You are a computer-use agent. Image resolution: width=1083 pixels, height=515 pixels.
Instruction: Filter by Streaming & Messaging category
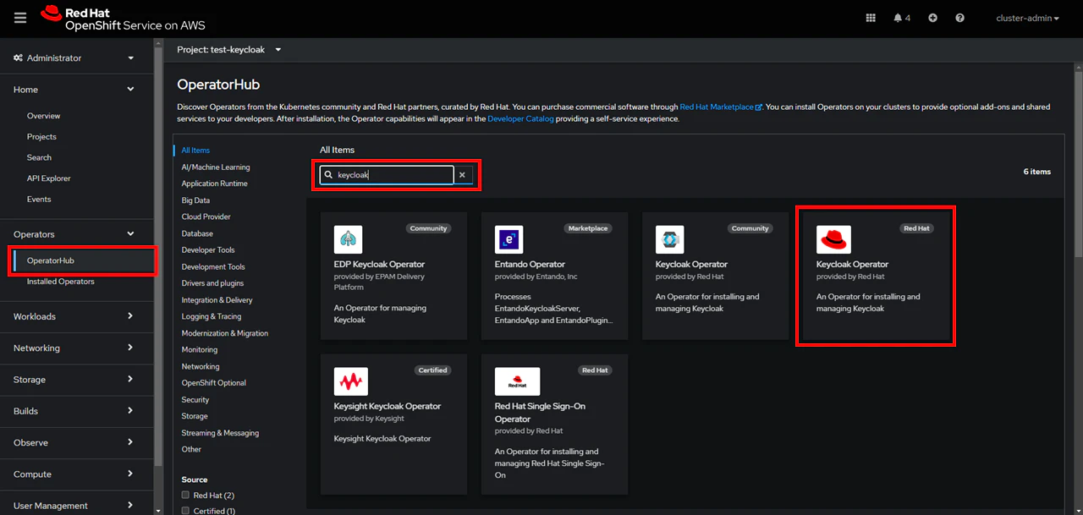tap(220, 433)
